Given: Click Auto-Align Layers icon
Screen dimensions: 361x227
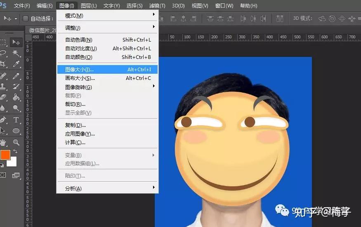Looking at the screenshot, I should (280, 19).
